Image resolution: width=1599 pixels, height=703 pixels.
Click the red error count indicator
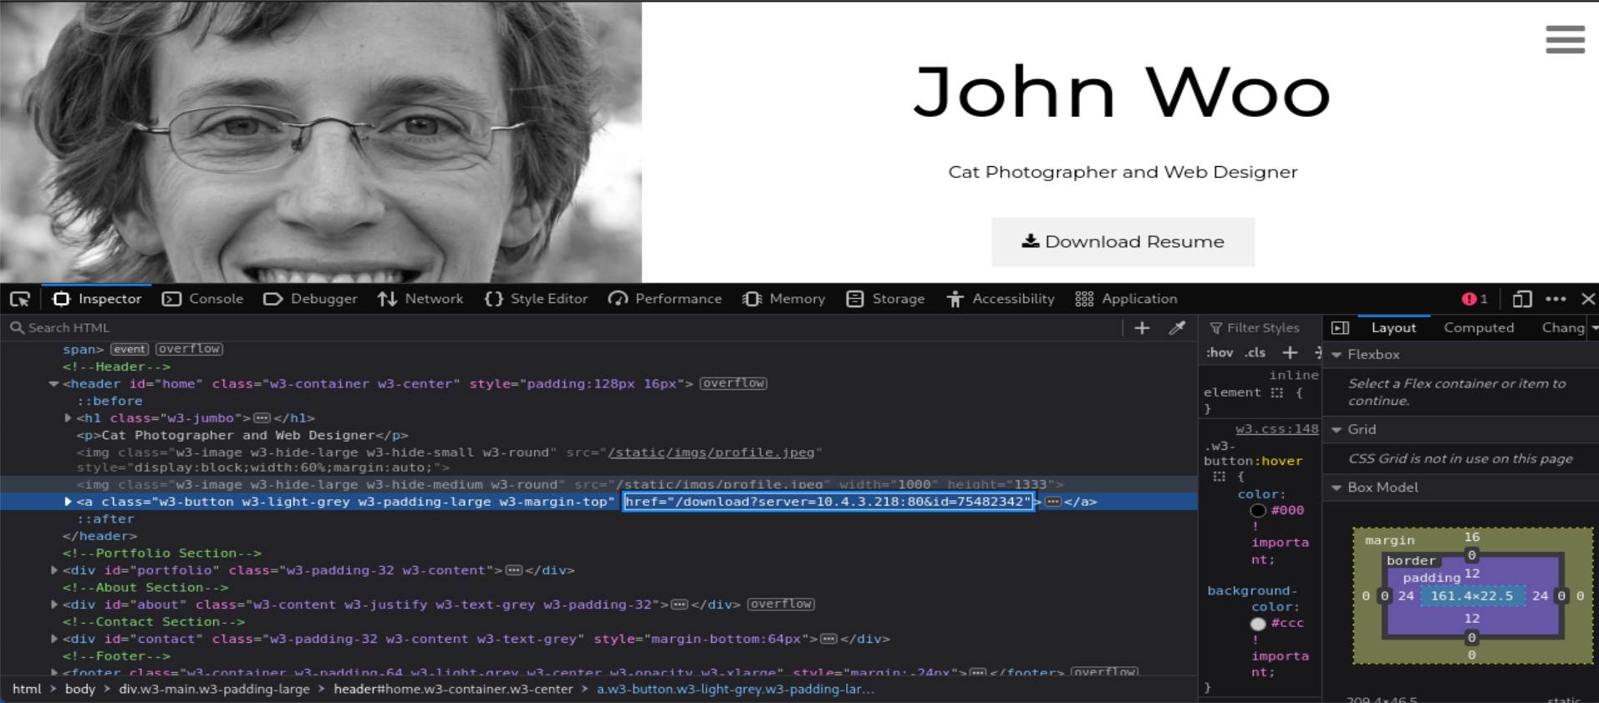(1474, 299)
